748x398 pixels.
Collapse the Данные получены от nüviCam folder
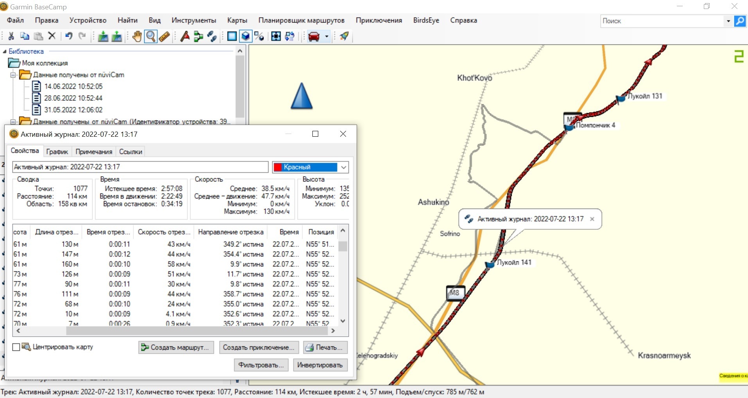[x=13, y=75]
